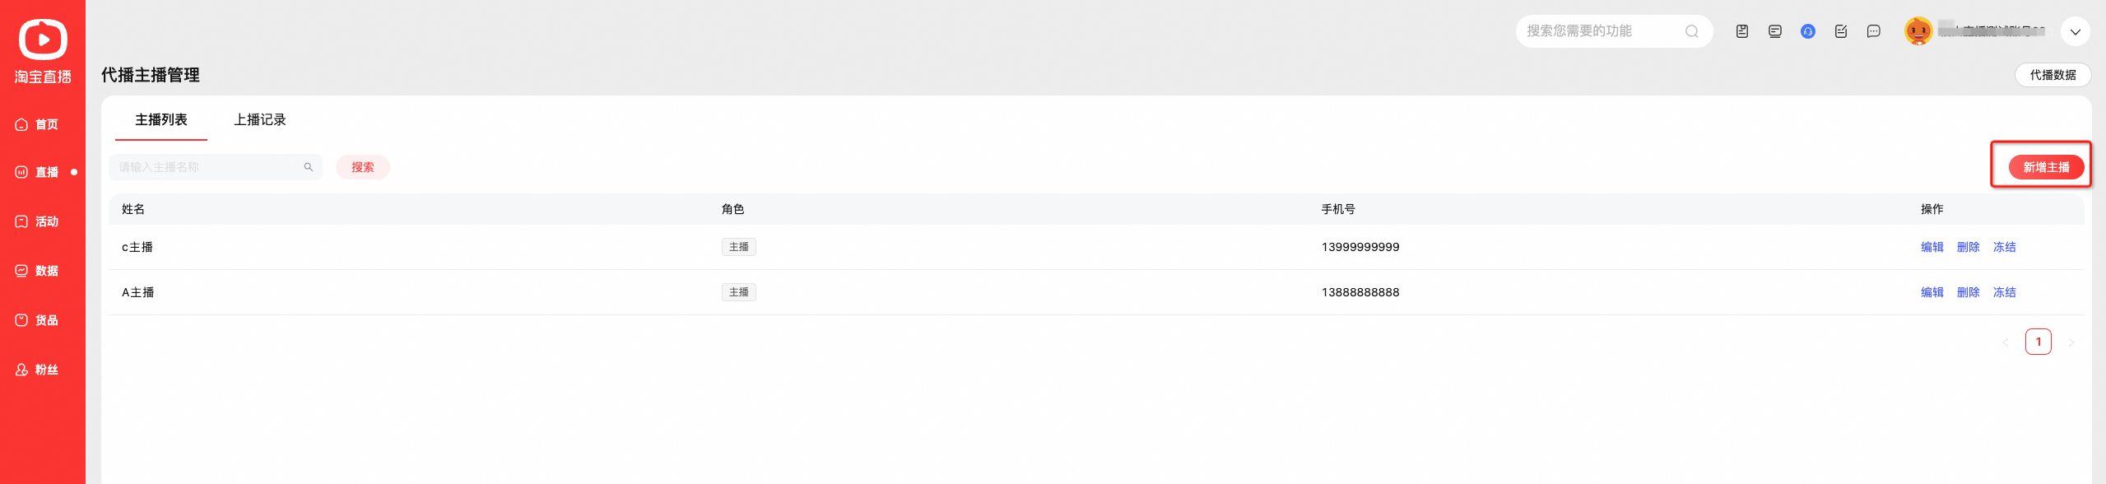Click 冻结 link for c主播
The height and width of the screenshot is (484, 2106).
pos(2004,247)
